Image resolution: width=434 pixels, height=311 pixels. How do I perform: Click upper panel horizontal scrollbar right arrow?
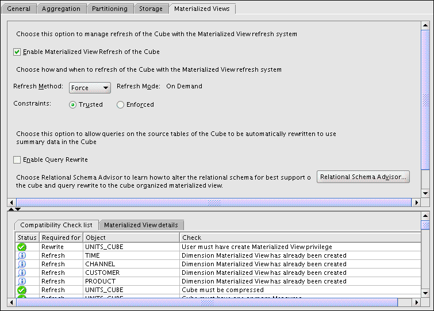click(416, 203)
